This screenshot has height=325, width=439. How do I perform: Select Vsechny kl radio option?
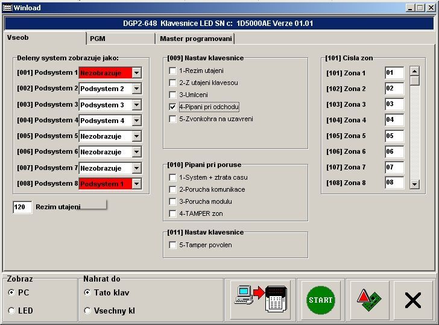point(87,311)
